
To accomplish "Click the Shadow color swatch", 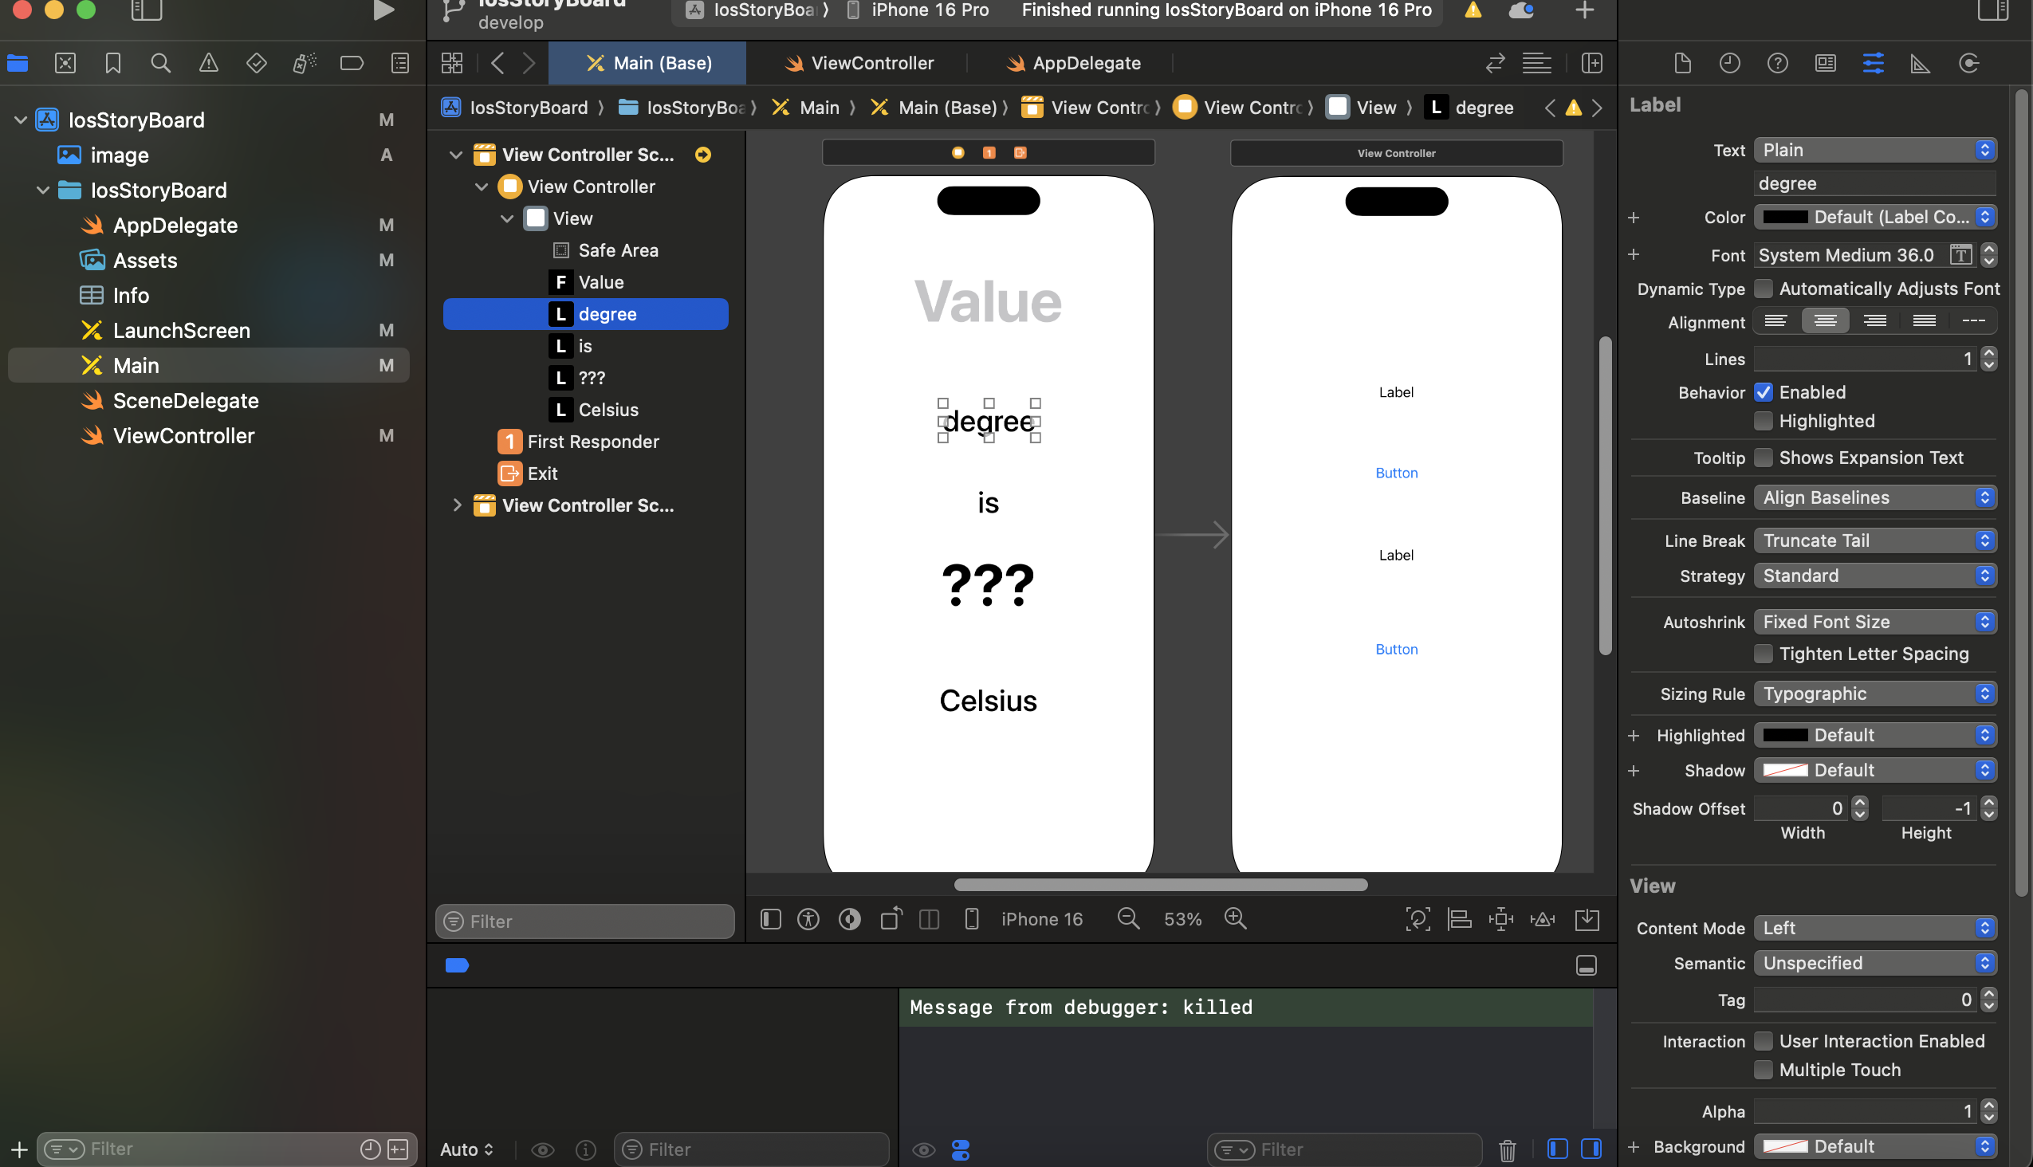I will point(1785,770).
